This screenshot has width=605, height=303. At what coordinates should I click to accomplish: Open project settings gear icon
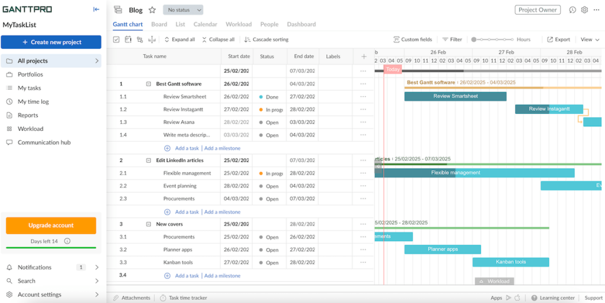(x=584, y=10)
